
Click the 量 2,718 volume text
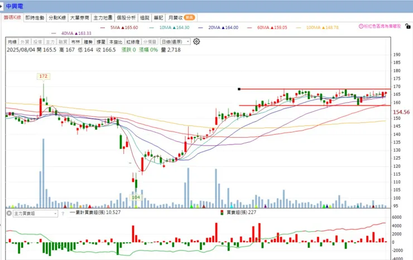[x=171, y=50]
